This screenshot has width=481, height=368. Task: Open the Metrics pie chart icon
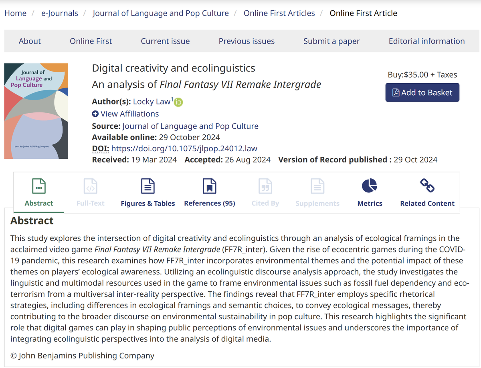coord(370,186)
